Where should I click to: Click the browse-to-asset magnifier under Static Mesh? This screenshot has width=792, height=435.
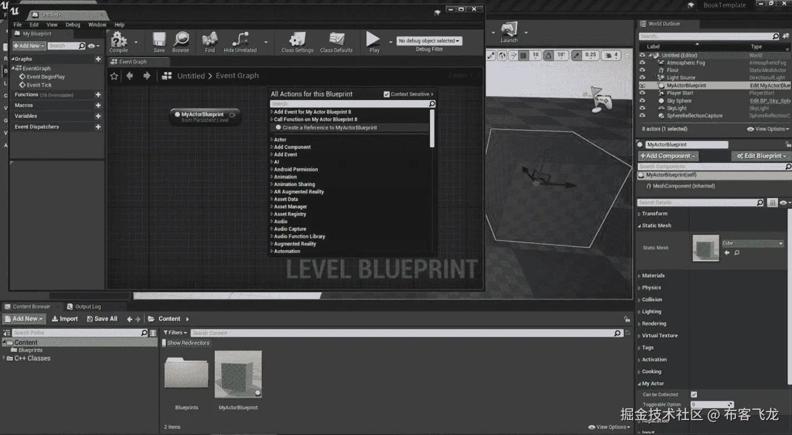(737, 253)
